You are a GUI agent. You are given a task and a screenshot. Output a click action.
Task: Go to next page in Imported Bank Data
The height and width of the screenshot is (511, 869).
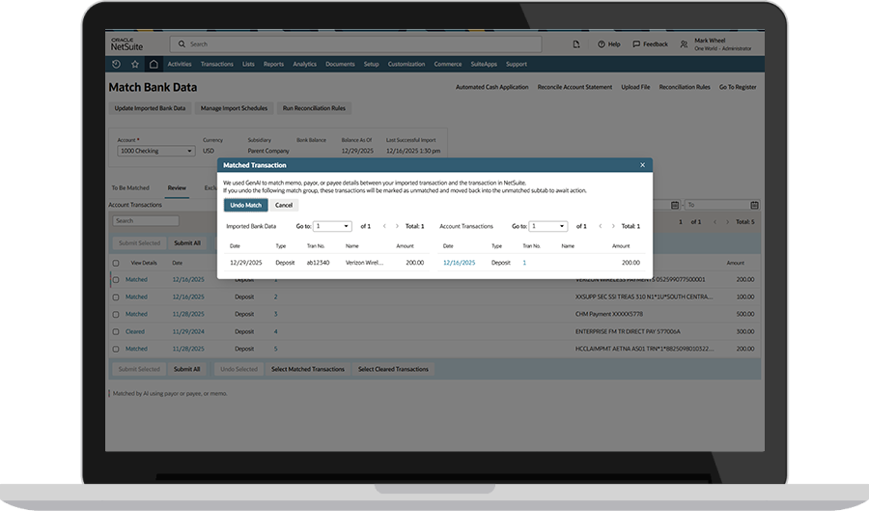[397, 226]
